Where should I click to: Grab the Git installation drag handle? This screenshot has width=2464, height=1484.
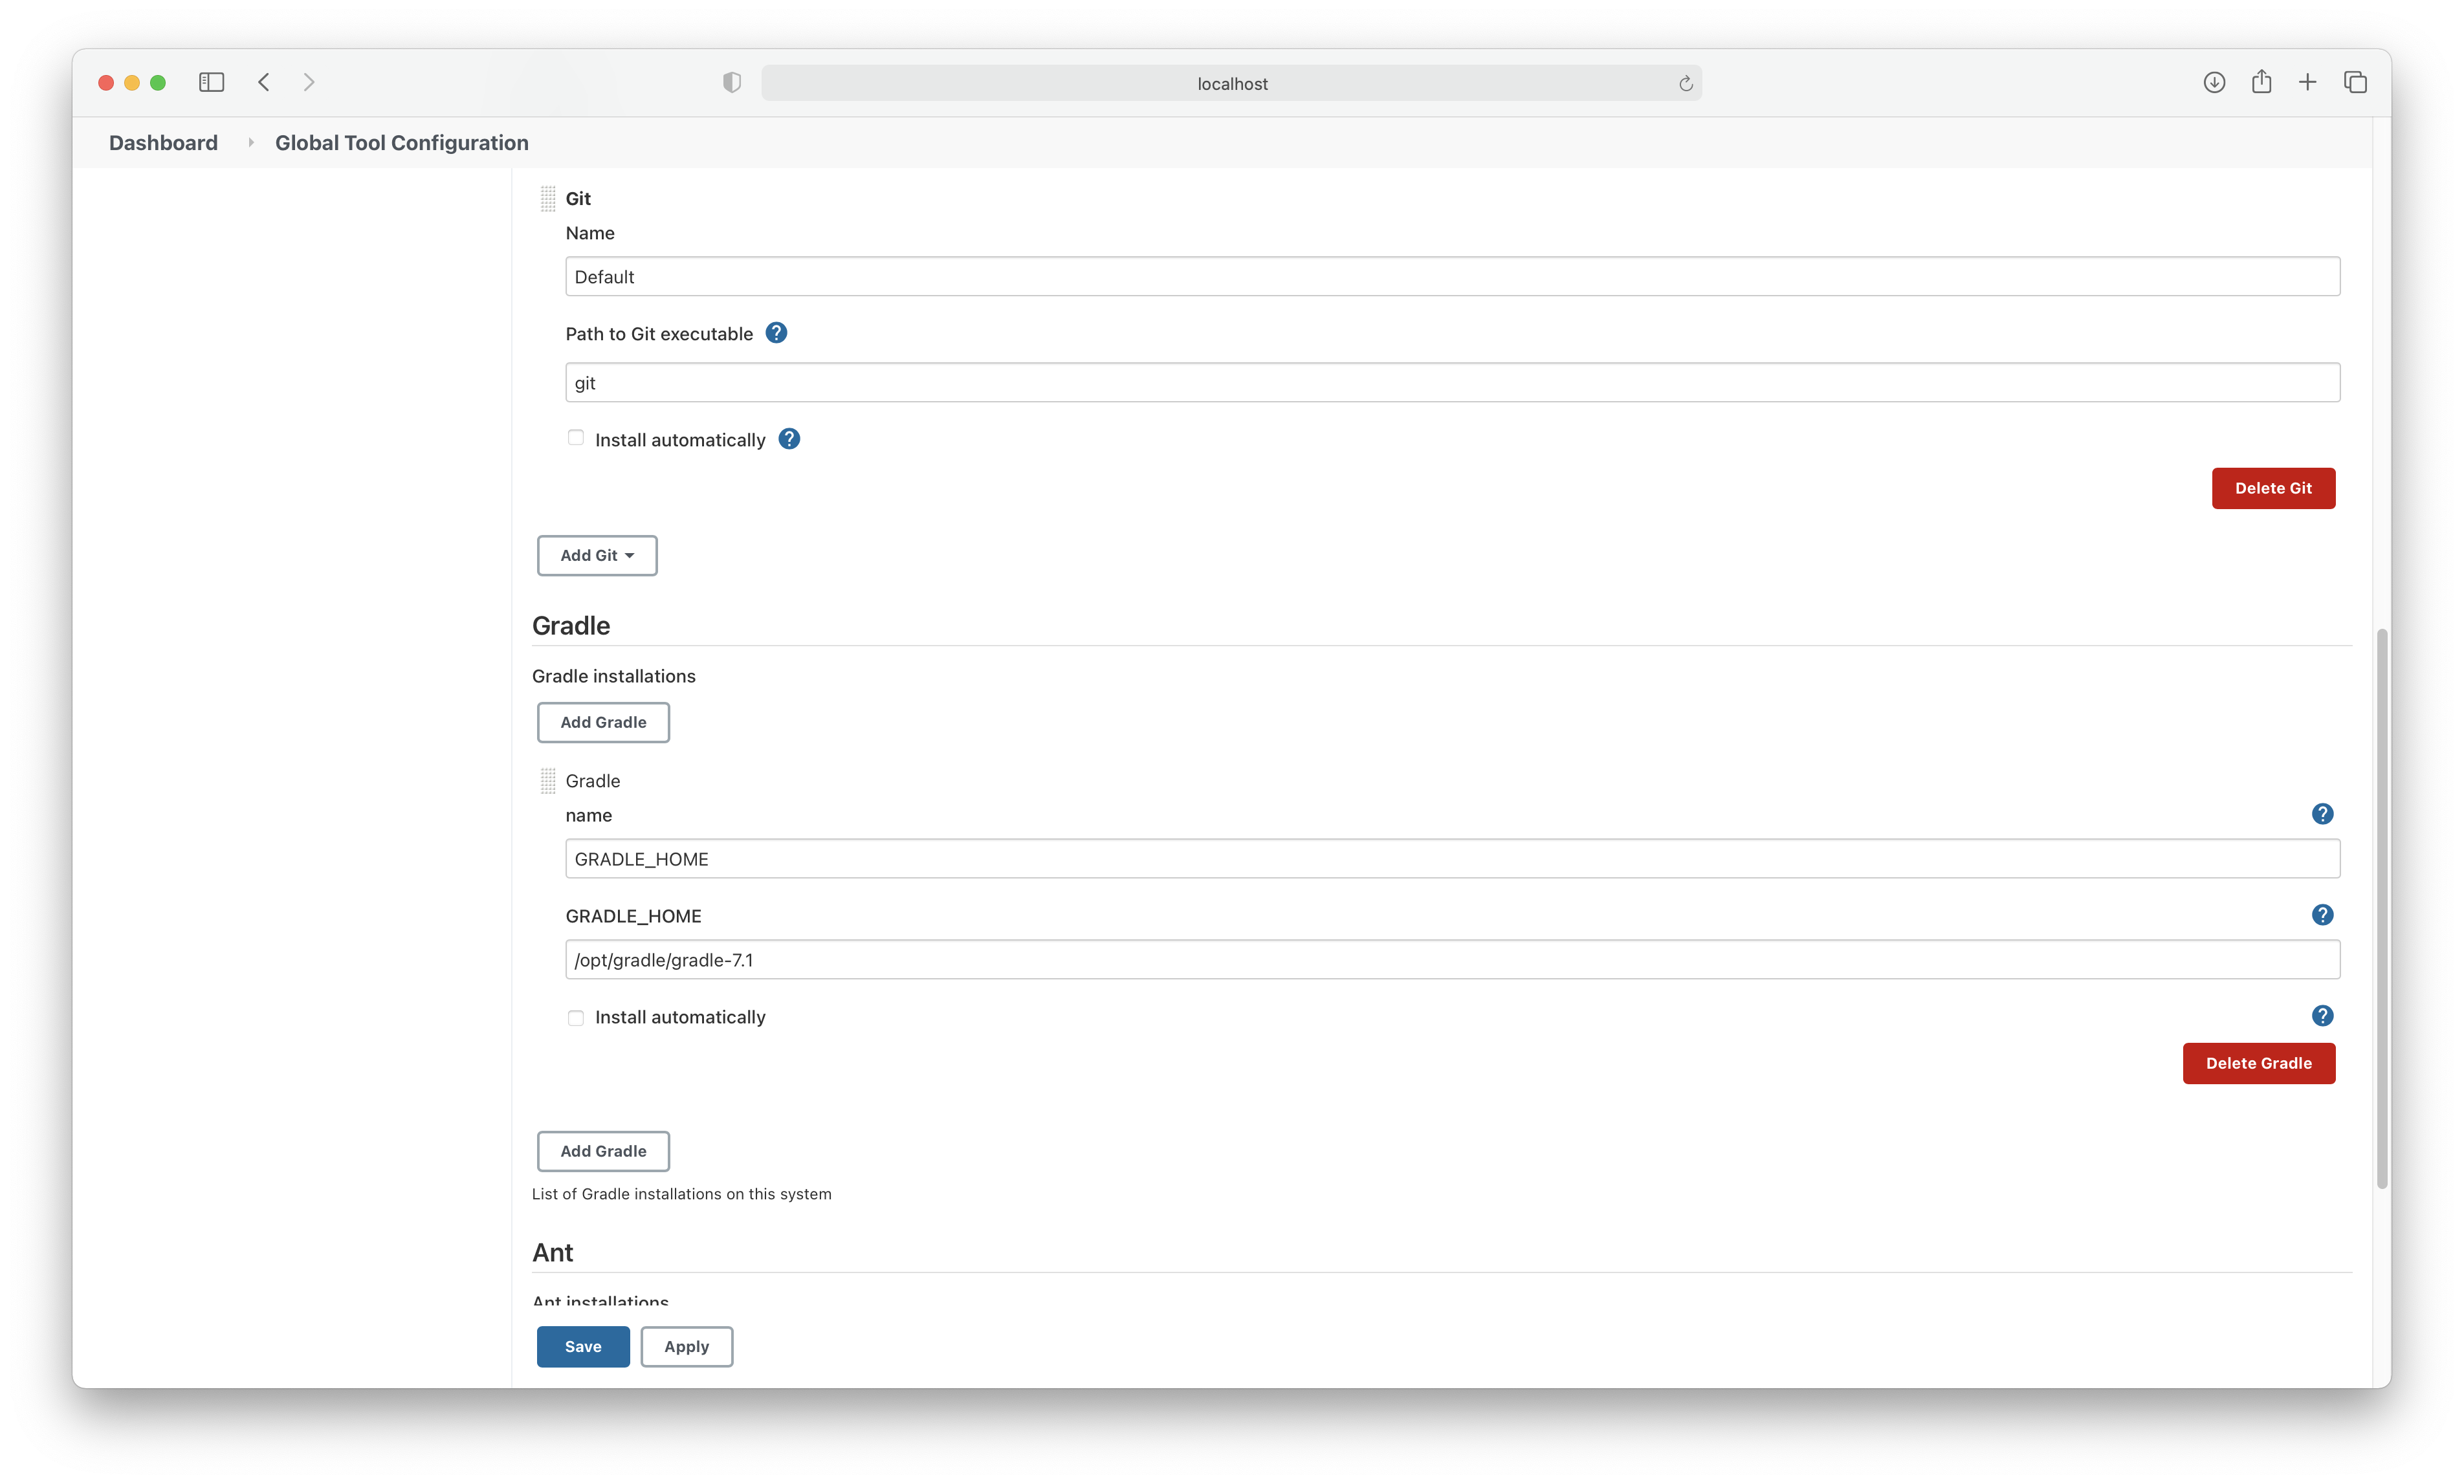548,199
